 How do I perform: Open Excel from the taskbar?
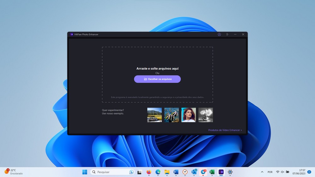pos(212,172)
